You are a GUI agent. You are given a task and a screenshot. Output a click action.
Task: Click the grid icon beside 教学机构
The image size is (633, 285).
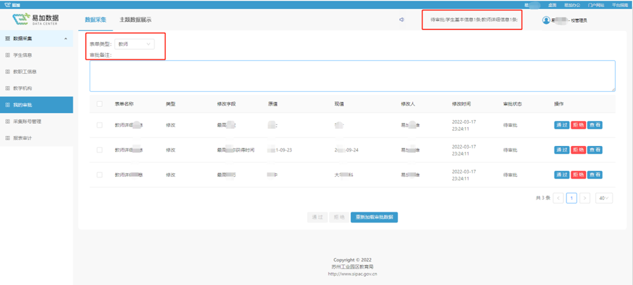point(7,88)
